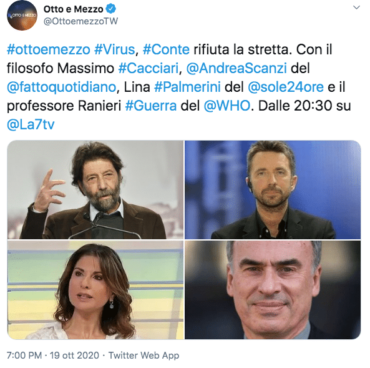Open photo of woman with dark hair
Image resolution: width=370 pixels, height=368 pixels.
[95, 290]
